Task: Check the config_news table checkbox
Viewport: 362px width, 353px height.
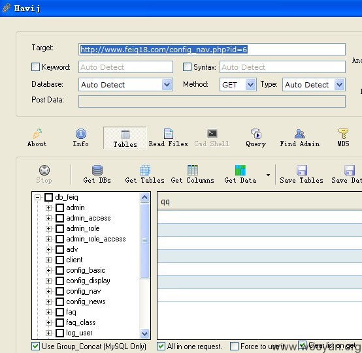Action: (60, 301)
